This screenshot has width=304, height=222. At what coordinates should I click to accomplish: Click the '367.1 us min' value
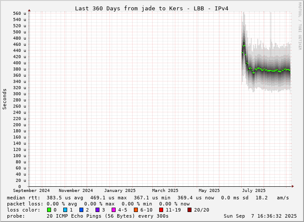pos(152,198)
